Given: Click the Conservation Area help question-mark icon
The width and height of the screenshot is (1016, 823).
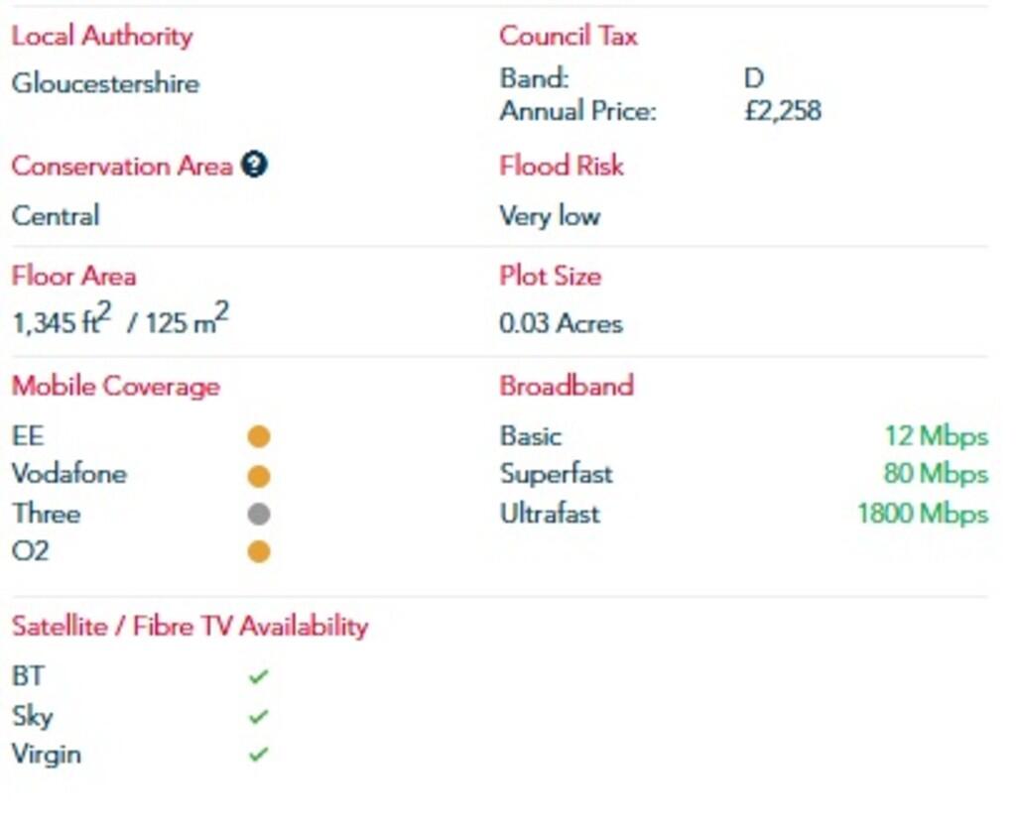Looking at the screenshot, I should (x=254, y=166).
